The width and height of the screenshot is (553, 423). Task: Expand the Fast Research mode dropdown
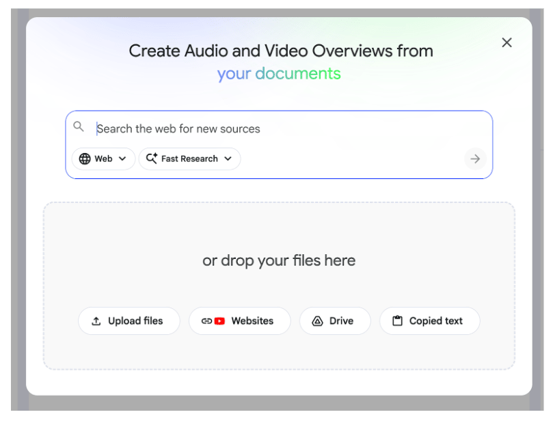click(x=189, y=159)
